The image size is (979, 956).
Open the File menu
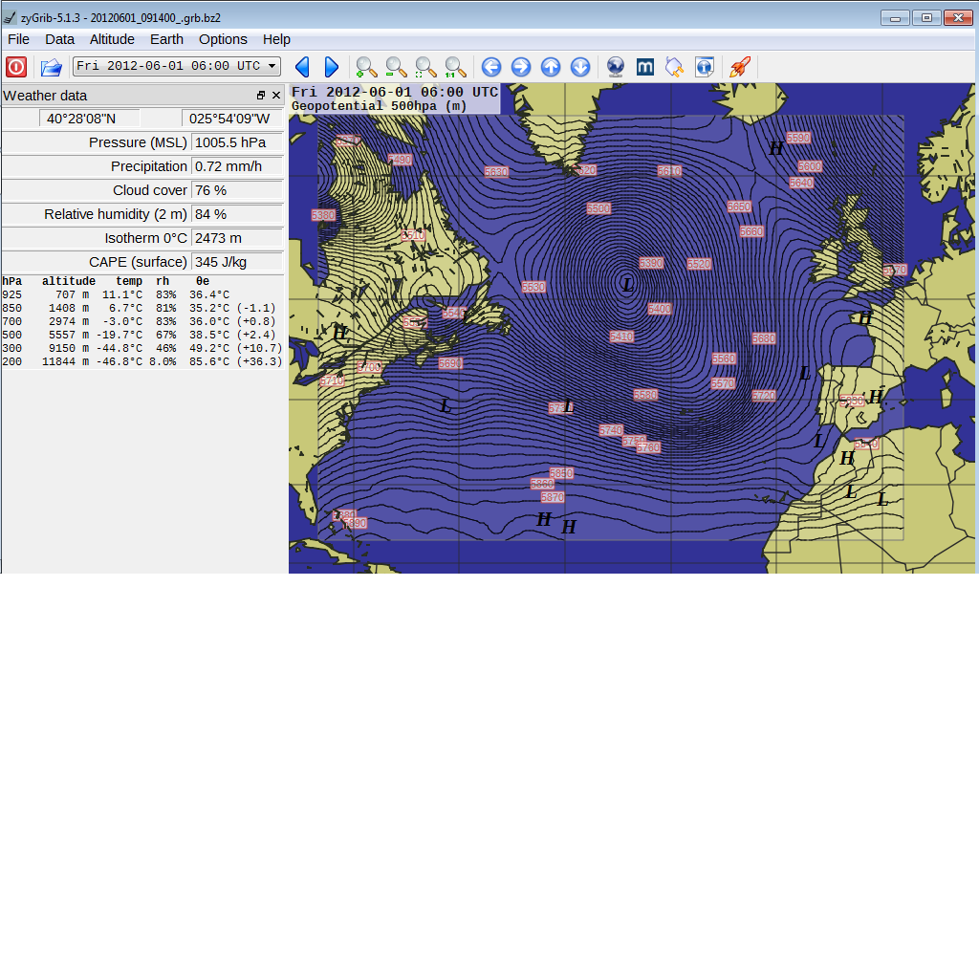pos(18,39)
